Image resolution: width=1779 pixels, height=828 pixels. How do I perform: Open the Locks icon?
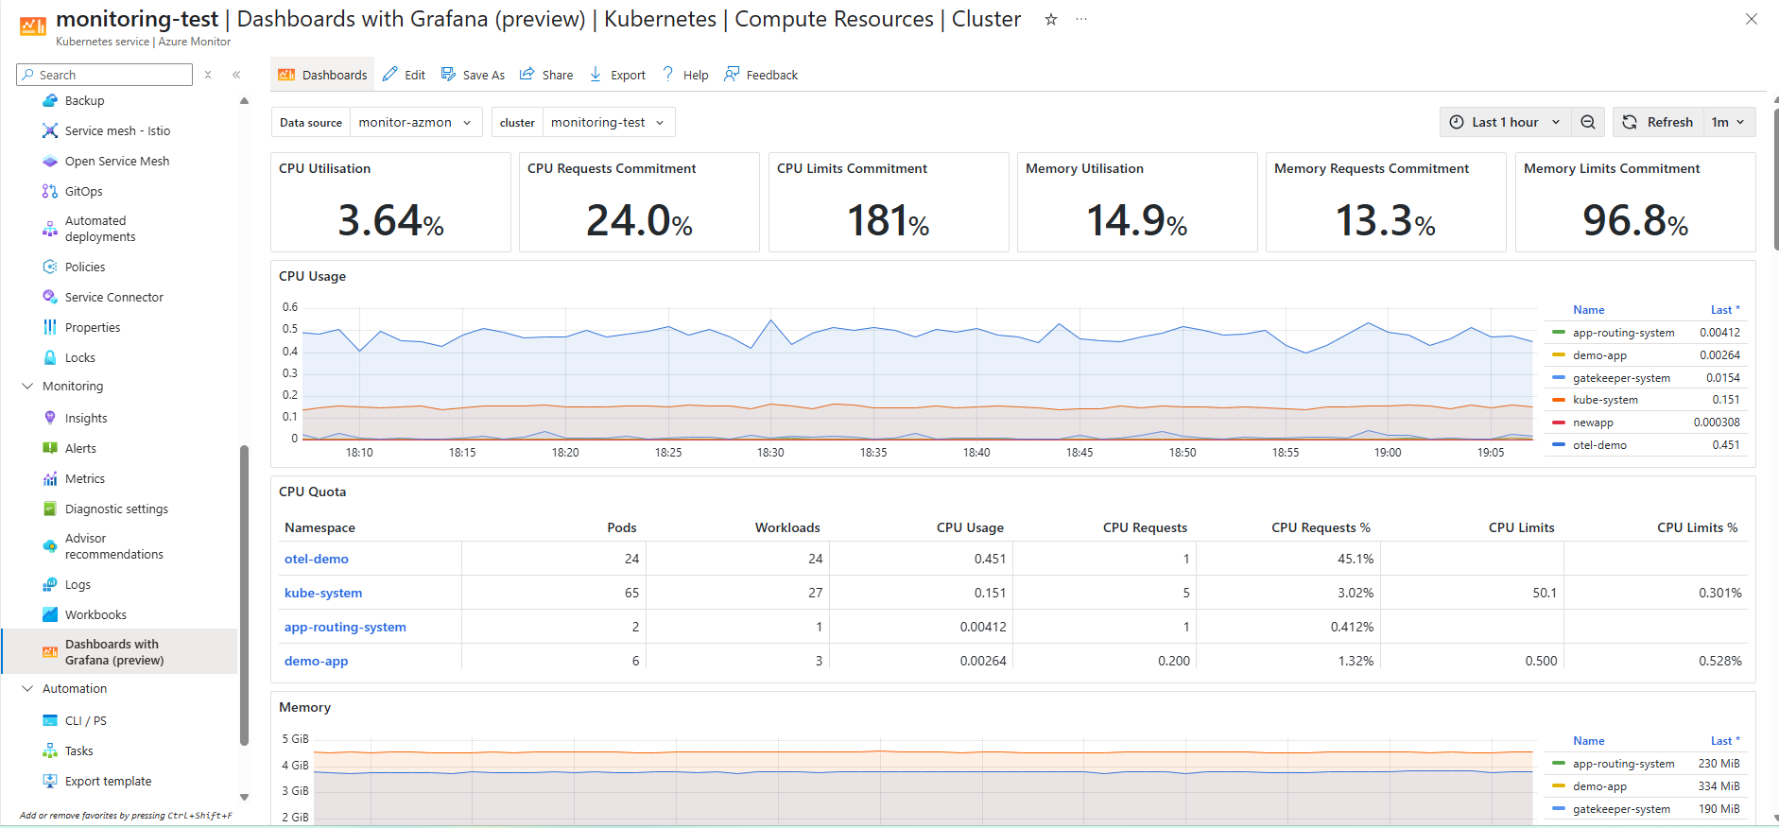point(50,358)
